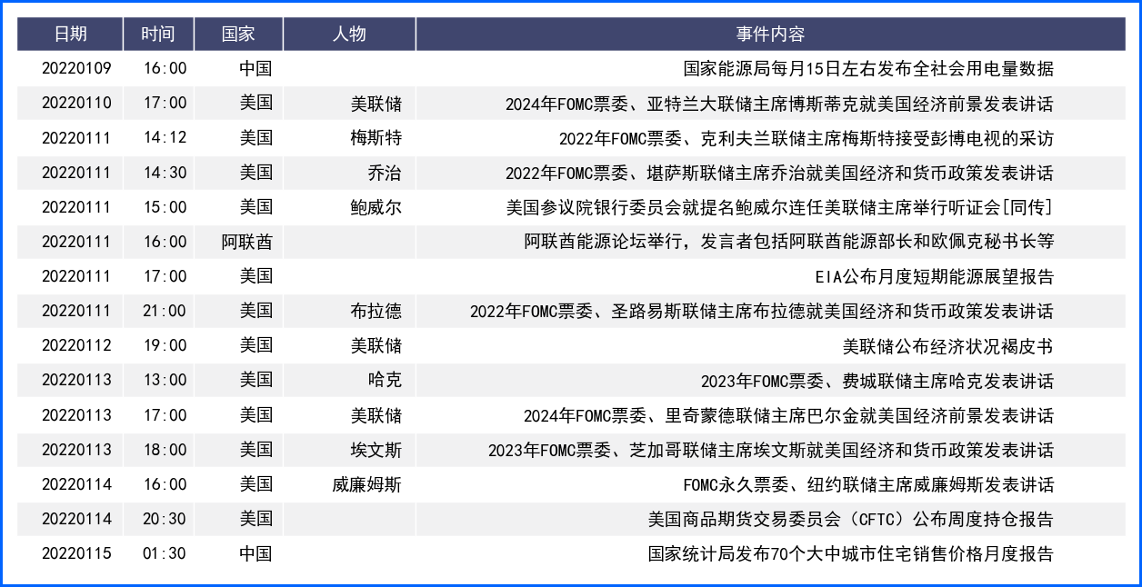Click the 01:30 time cell
This screenshot has height=587, width=1142.
click(x=165, y=553)
